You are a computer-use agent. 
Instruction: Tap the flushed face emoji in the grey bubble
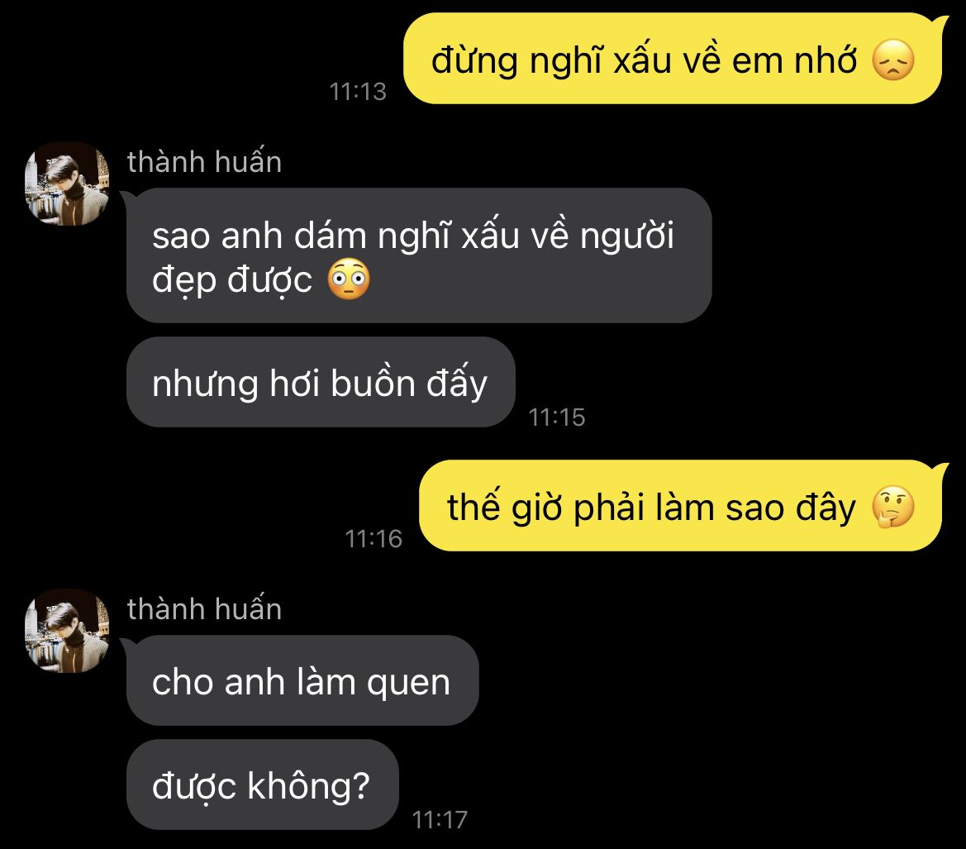point(349,279)
